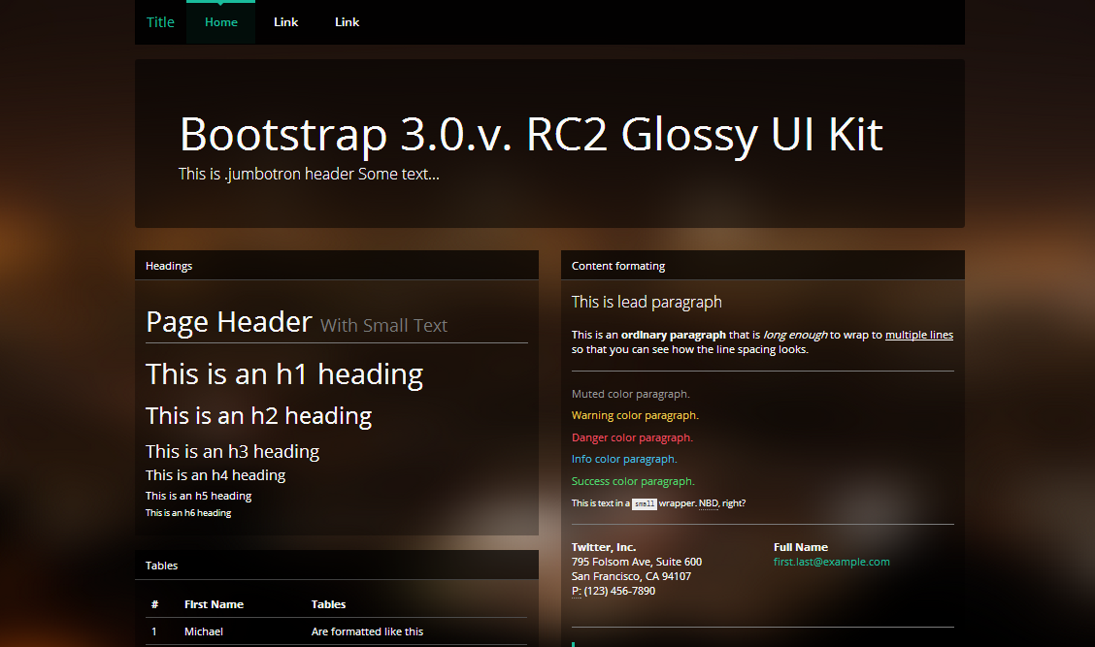The height and width of the screenshot is (647, 1095).
Task: Click the Headings panel title
Action: [x=169, y=266]
